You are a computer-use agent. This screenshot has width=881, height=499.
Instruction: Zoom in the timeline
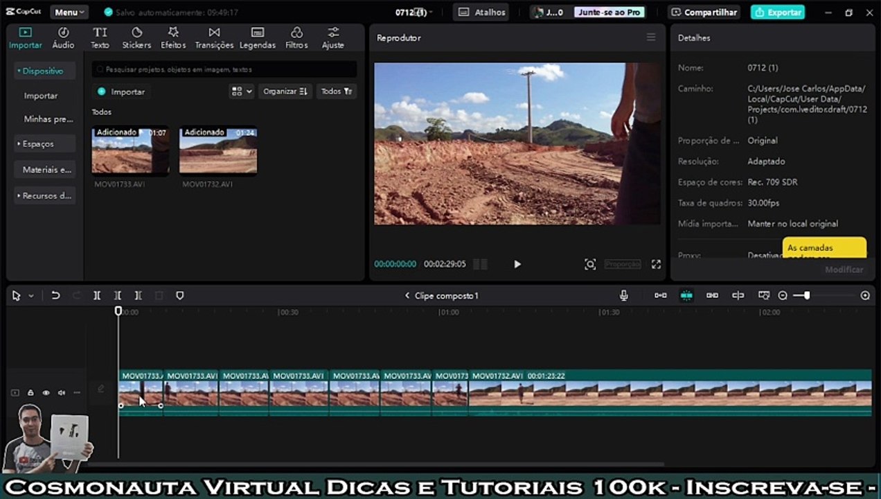pyautogui.click(x=865, y=295)
